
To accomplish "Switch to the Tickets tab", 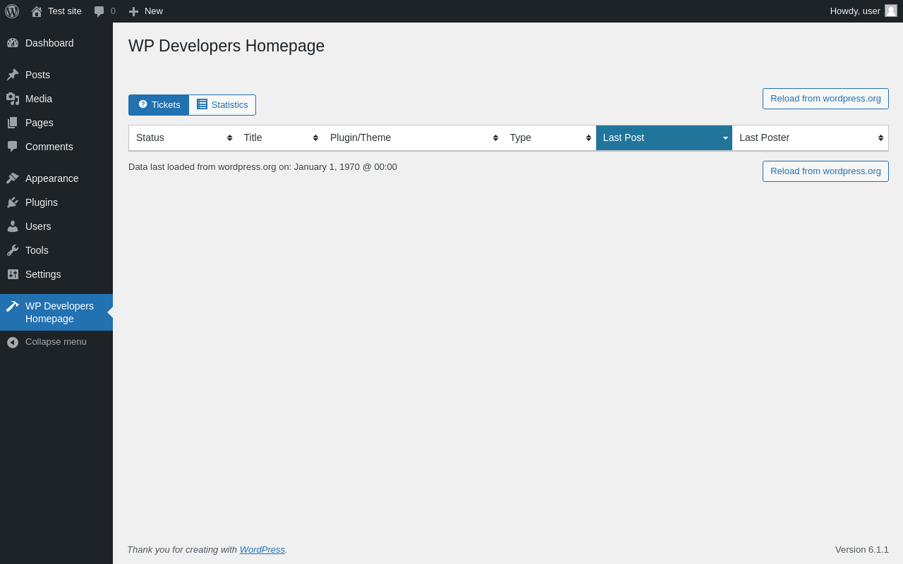I will 159,105.
